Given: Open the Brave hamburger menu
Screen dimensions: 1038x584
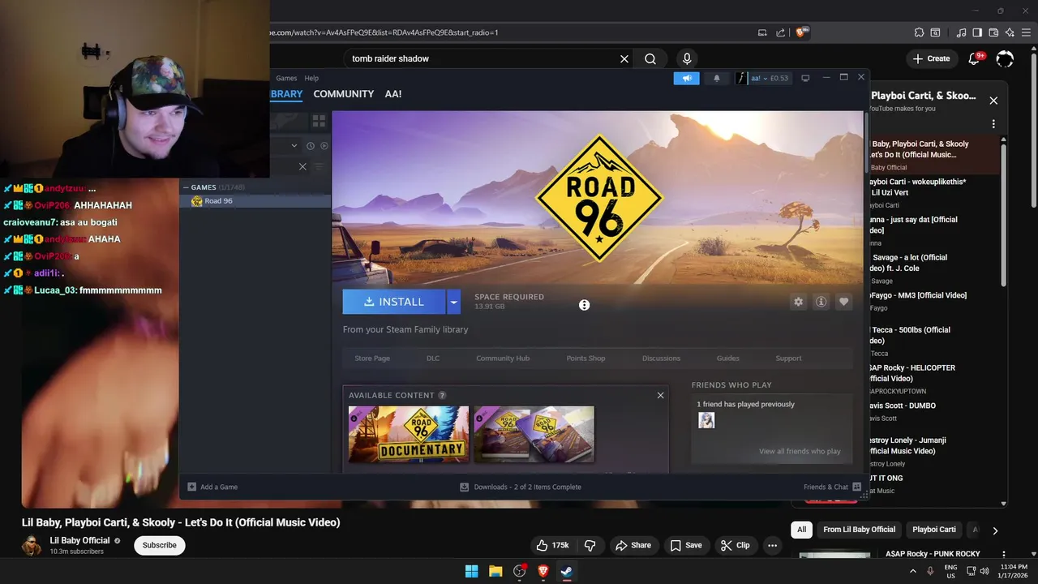Looking at the screenshot, I should 1025,32.
